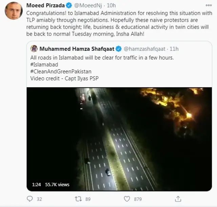Open Hamza Shafqaat's small avatar
The image size is (217, 207).
34,49
